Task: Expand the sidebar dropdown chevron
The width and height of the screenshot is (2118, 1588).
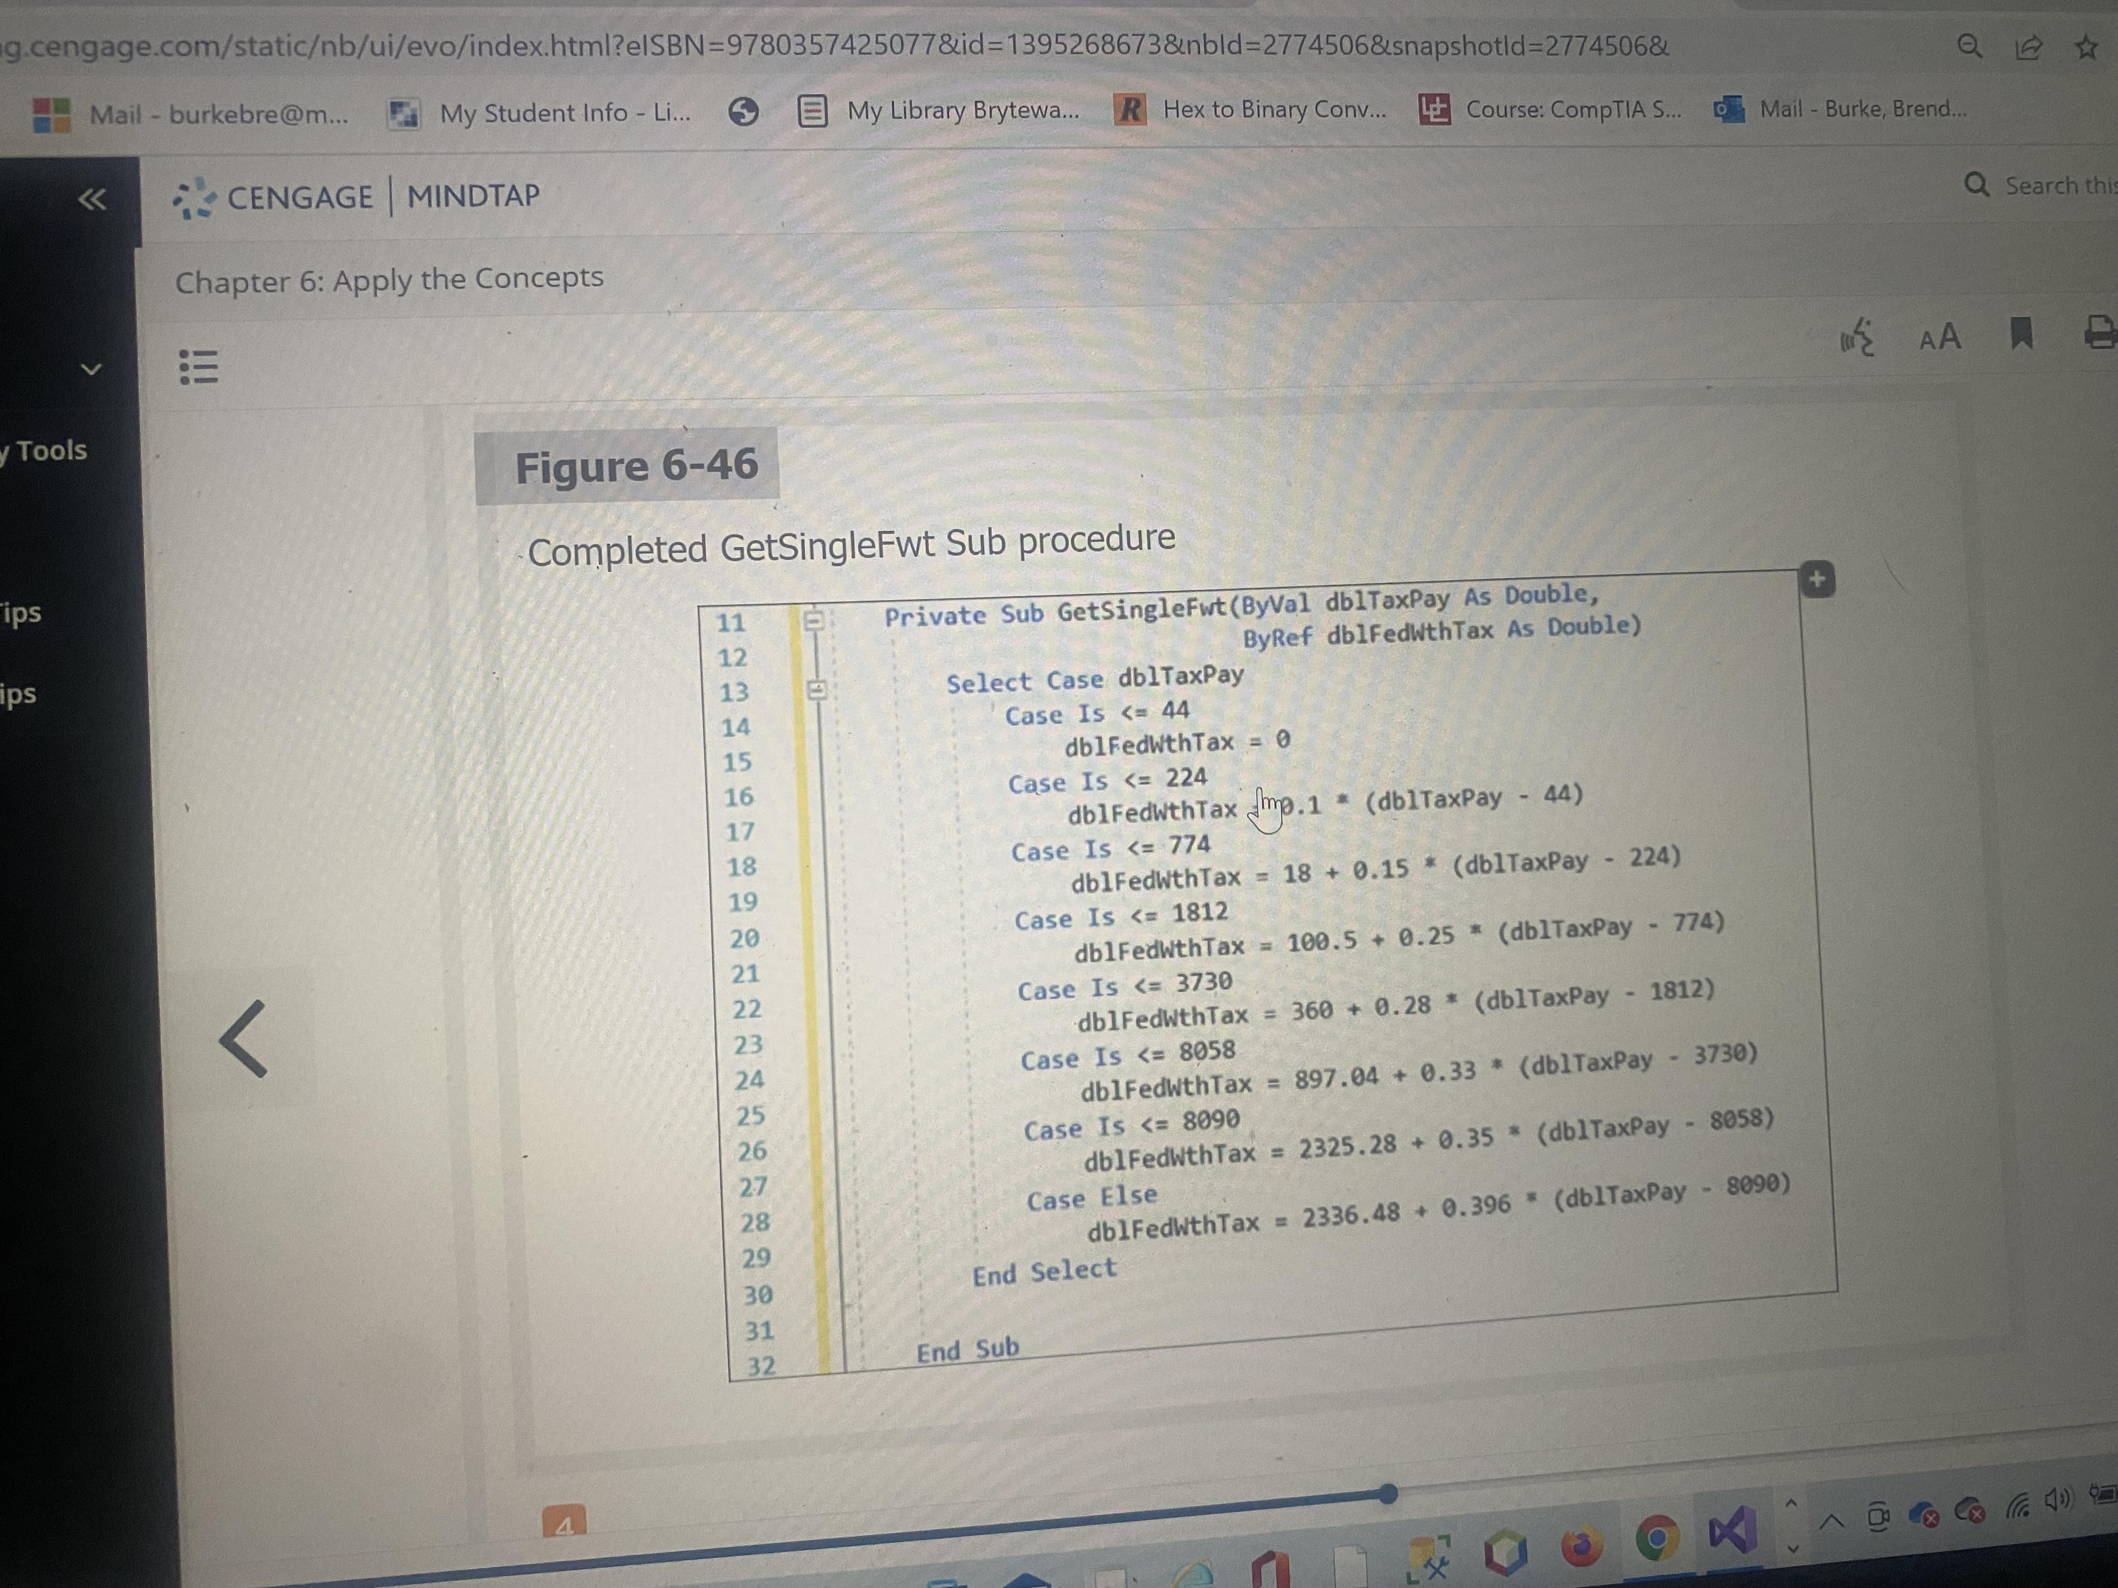Action: click(x=91, y=370)
